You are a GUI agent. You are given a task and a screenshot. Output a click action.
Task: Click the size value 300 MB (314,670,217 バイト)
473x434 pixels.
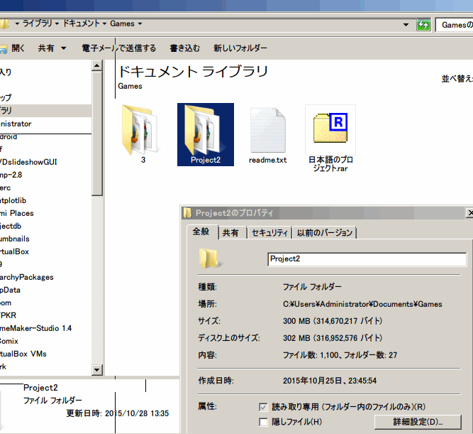tap(333, 321)
